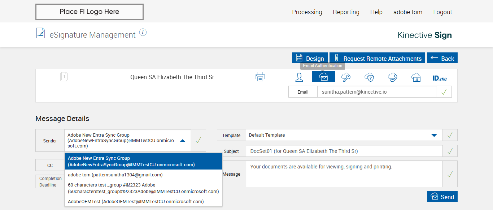Click the Send button

(x=442, y=197)
